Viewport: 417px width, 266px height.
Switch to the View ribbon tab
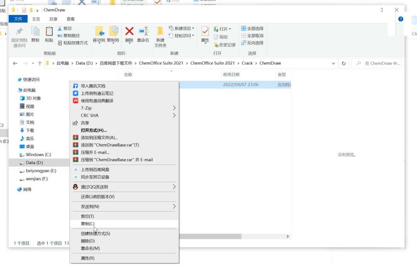tap(71, 19)
